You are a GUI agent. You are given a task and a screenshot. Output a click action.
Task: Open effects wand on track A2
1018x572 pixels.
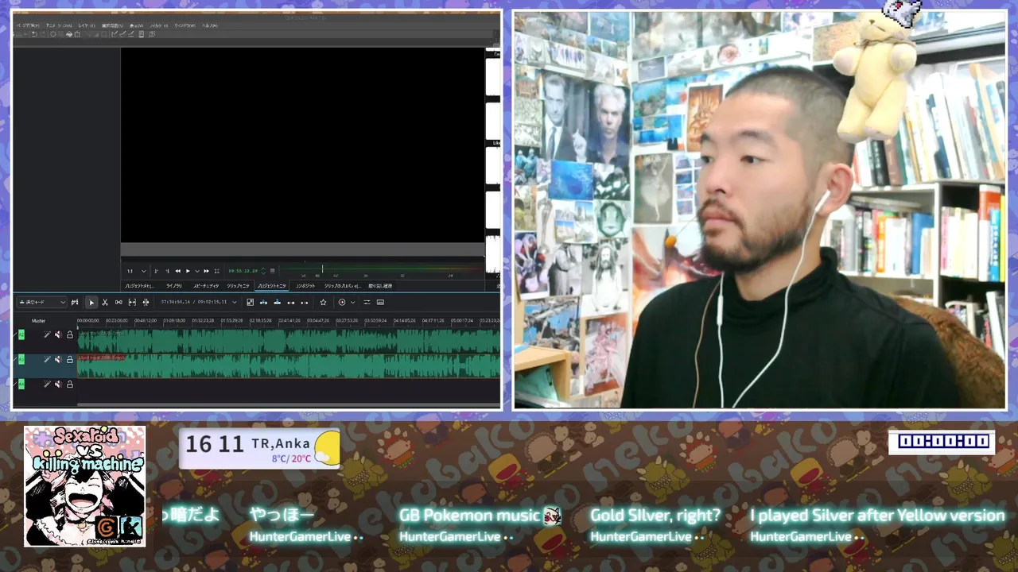tap(47, 334)
